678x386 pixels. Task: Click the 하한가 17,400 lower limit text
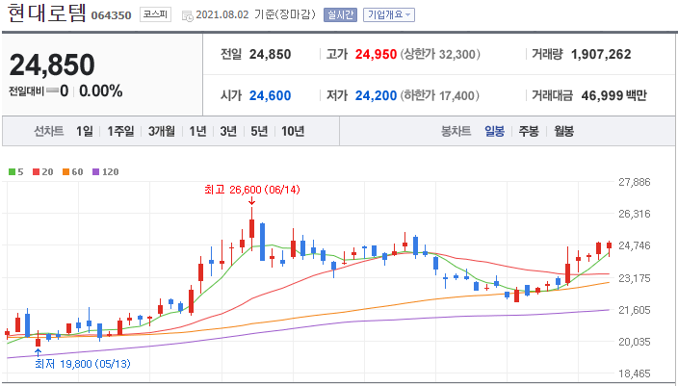pyautogui.click(x=440, y=95)
